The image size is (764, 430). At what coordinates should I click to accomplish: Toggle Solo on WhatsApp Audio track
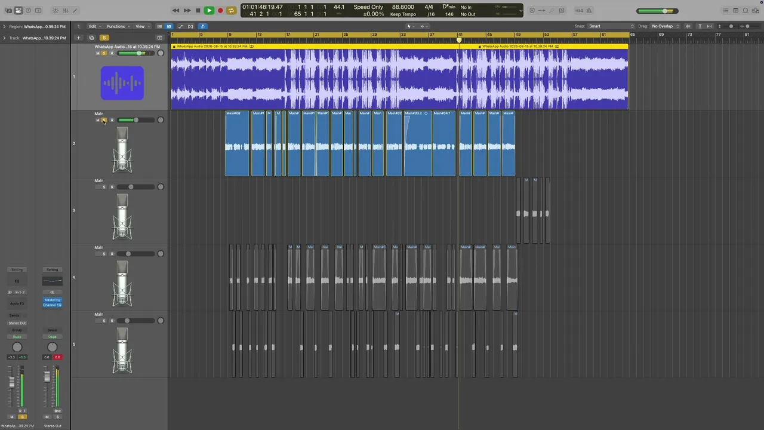click(104, 53)
